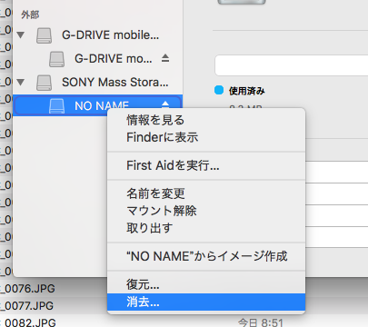Click the SONY Mass Storage disk icon
The width and height of the screenshot is (368, 327).
[45, 83]
